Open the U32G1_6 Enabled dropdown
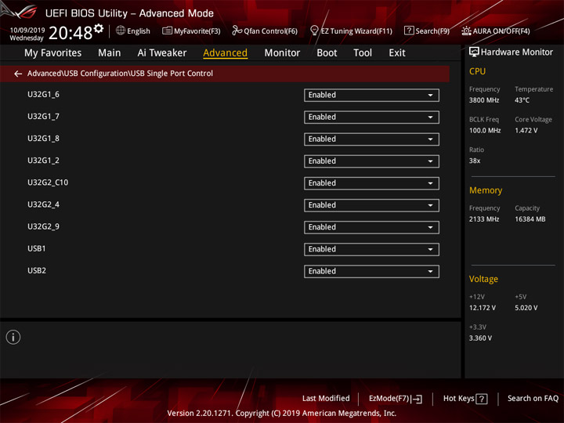 pos(371,96)
